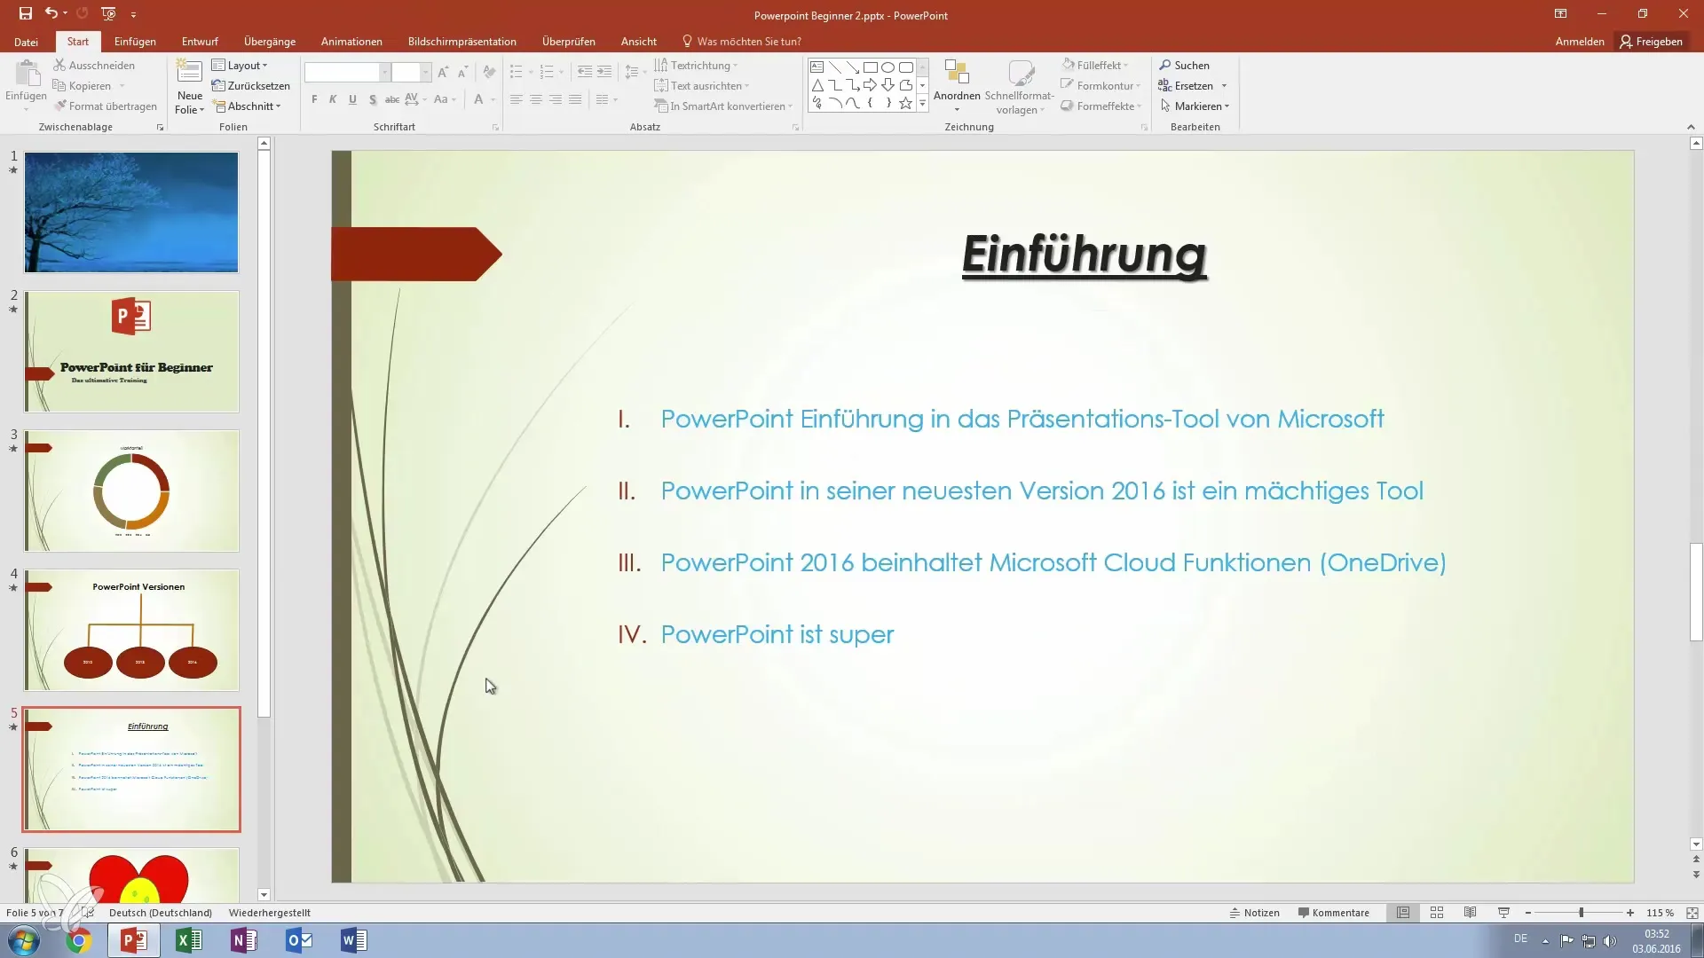This screenshot has width=1704, height=958.
Task: Decrease list indent level
Action: pyautogui.click(x=584, y=72)
